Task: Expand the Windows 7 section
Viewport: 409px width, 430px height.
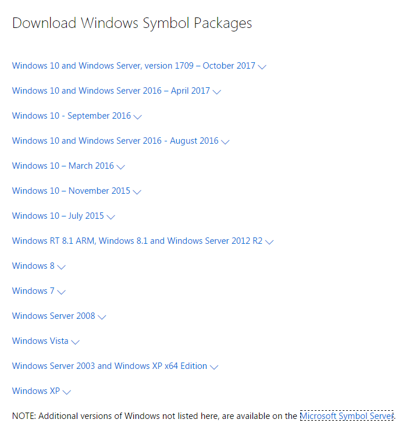Action: (38, 291)
